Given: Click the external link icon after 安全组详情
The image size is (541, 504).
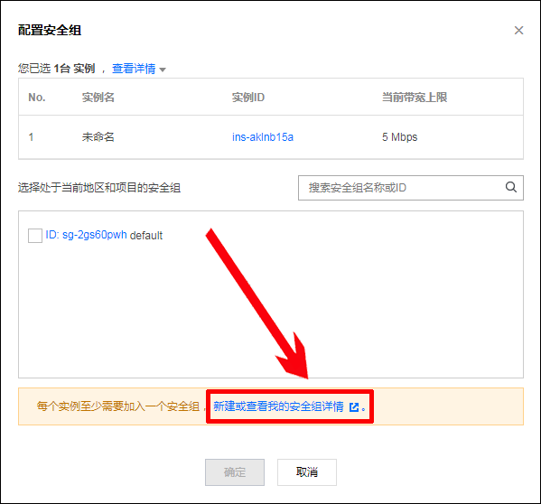Looking at the screenshot, I should (x=354, y=407).
